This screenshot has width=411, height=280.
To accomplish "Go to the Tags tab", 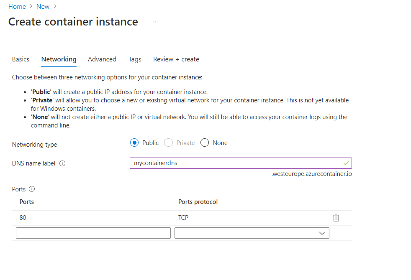I will tap(135, 59).
